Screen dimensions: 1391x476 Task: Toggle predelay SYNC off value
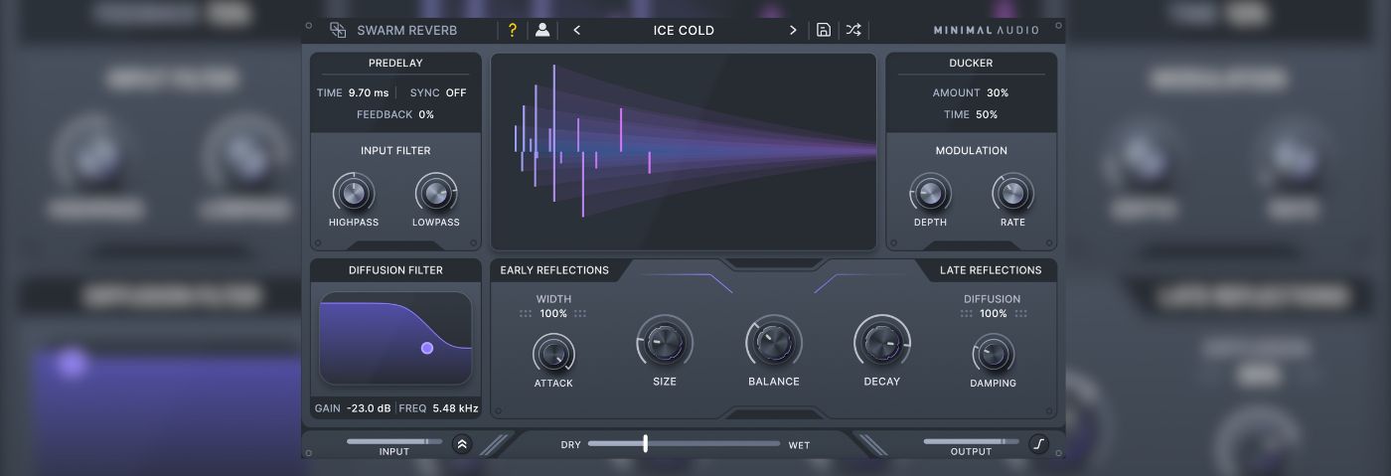[x=456, y=92]
